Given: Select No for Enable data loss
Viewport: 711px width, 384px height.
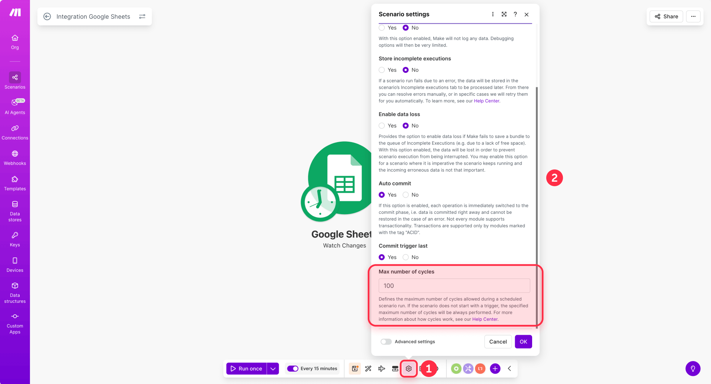Looking at the screenshot, I should coord(405,126).
